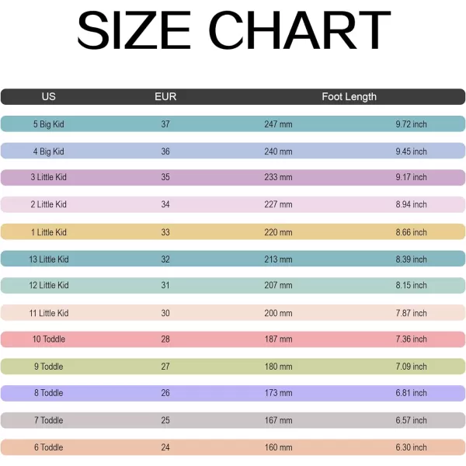Click the 213 mm foot length
This screenshot has width=466, height=466.
point(278,259)
